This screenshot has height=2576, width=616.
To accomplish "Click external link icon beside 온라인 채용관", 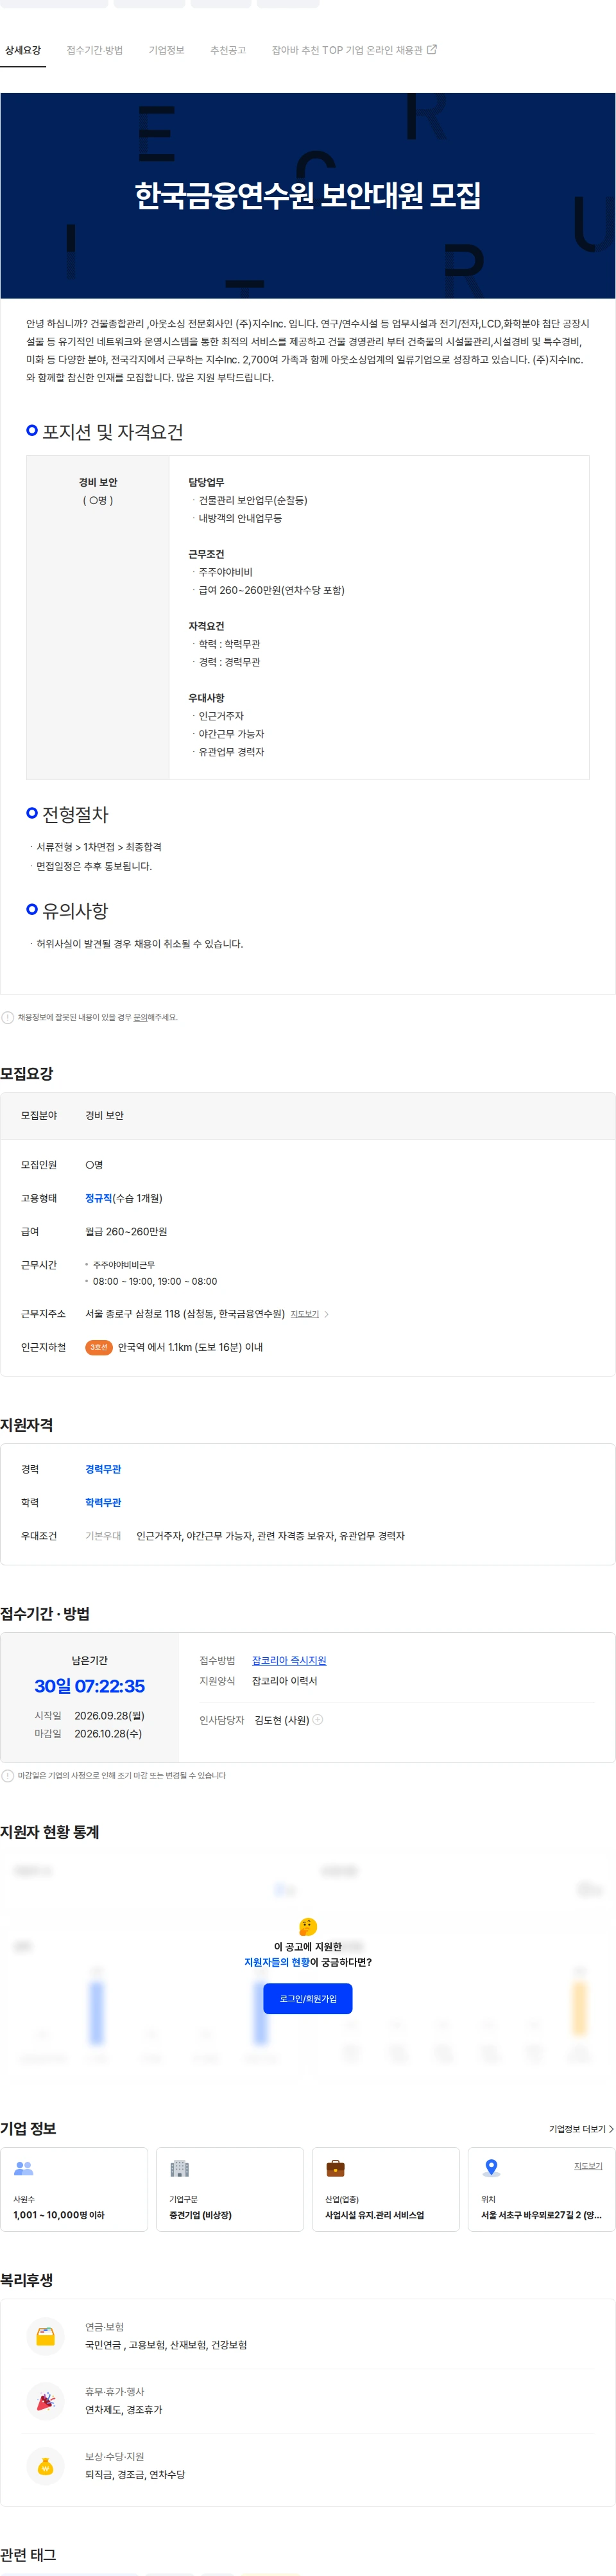I will click(x=432, y=49).
